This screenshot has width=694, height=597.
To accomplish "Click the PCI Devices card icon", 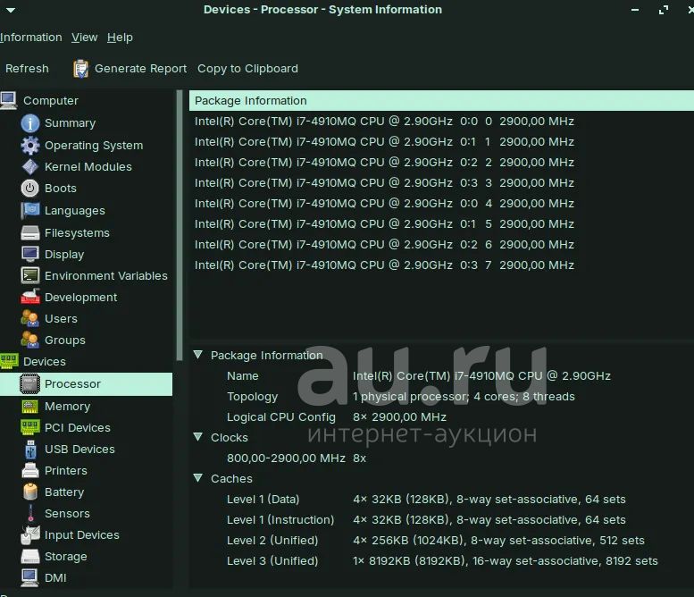I will click(30, 427).
